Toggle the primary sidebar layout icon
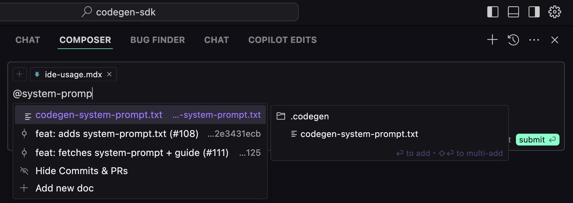The height and width of the screenshot is (203, 573). pyautogui.click(x=493, y=12)
